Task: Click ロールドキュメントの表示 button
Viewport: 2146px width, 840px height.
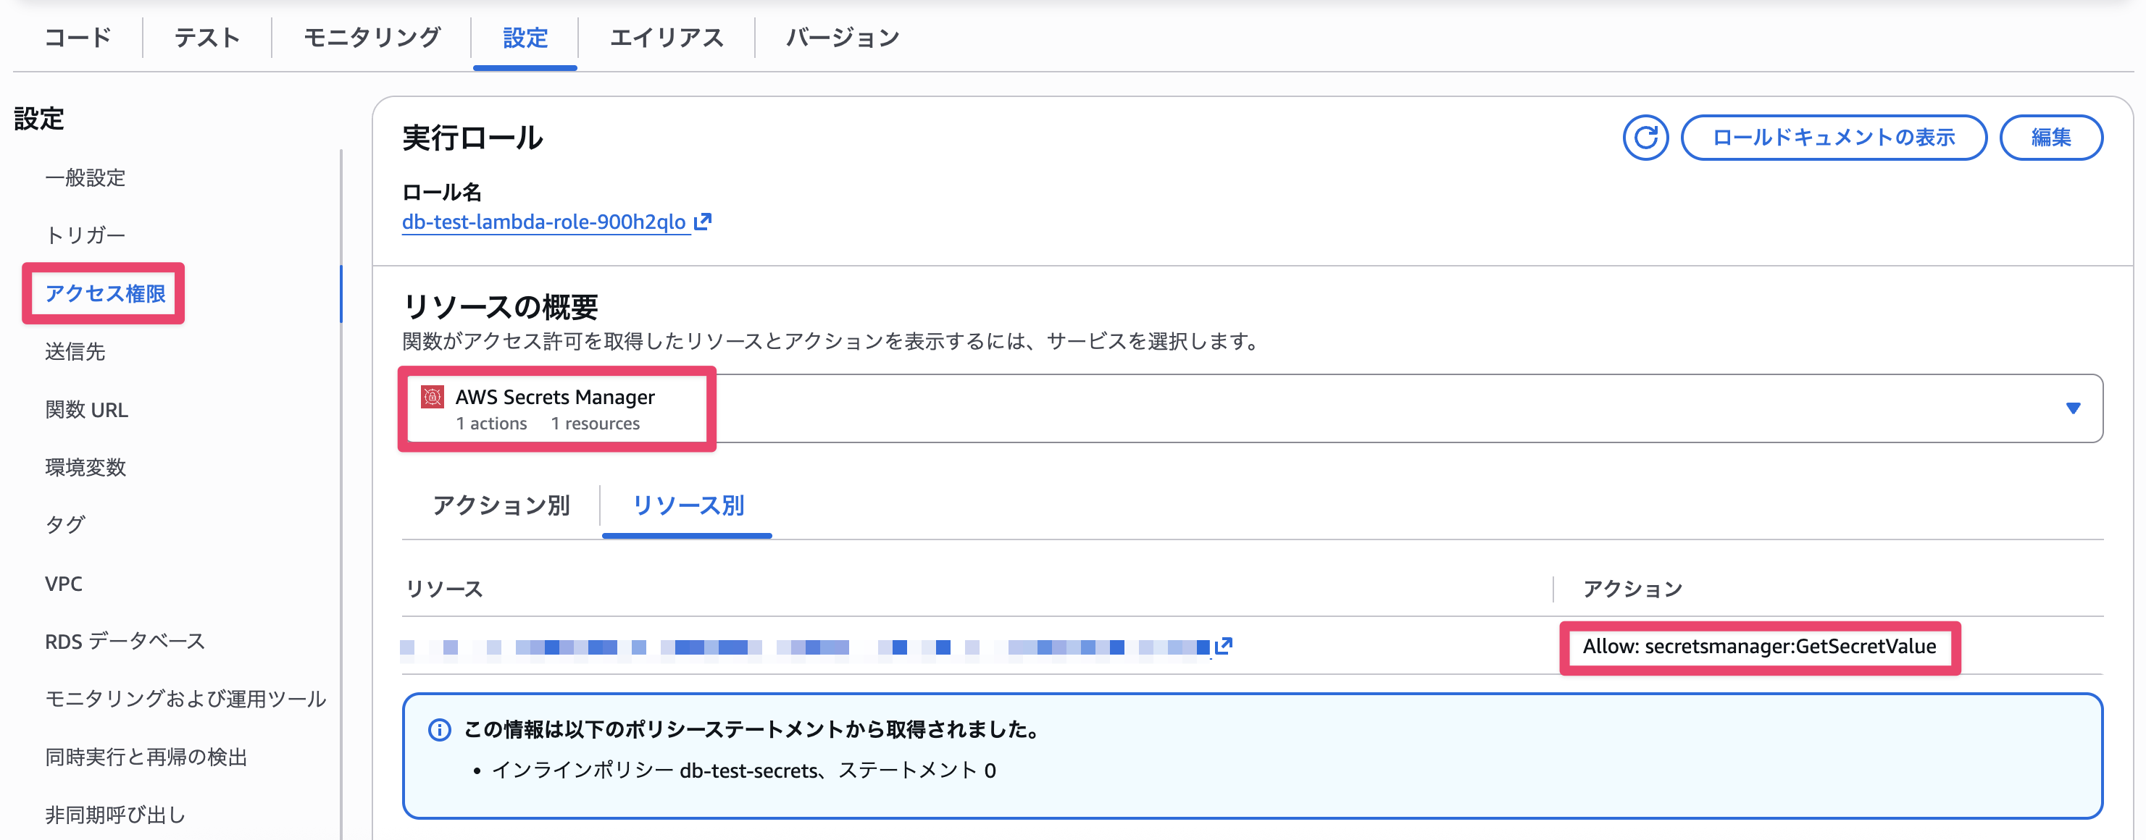Action: point(1834,138)
